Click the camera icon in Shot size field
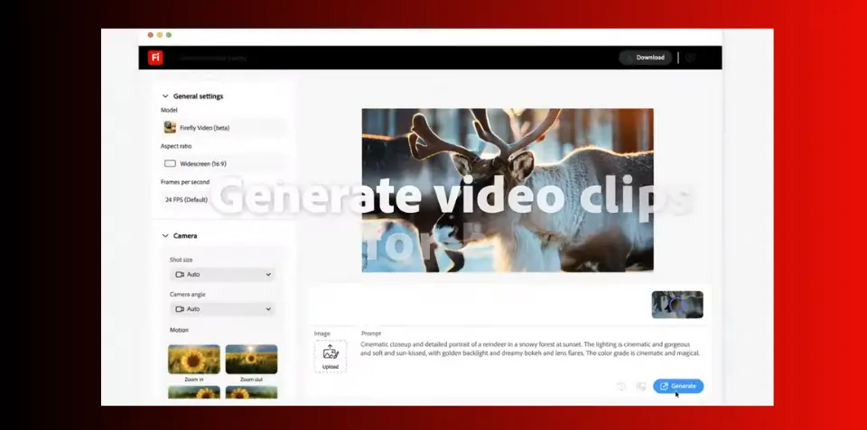This screenshot has height=430, width=867. click(180, 274)
